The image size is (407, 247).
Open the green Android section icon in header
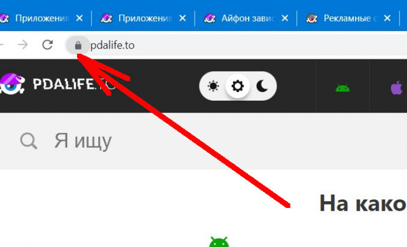(x=343, y=88)
